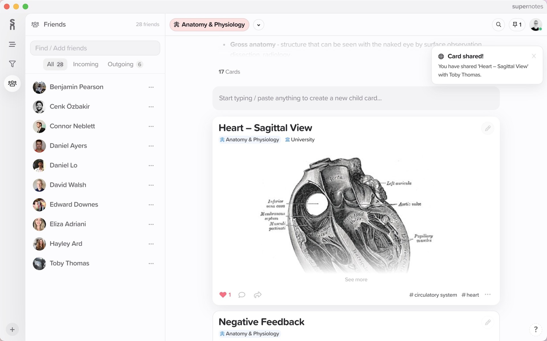Share the Heart – Sagittal View card
The image size is (547, 341).
pyautogui.click(x=258, y=295)
